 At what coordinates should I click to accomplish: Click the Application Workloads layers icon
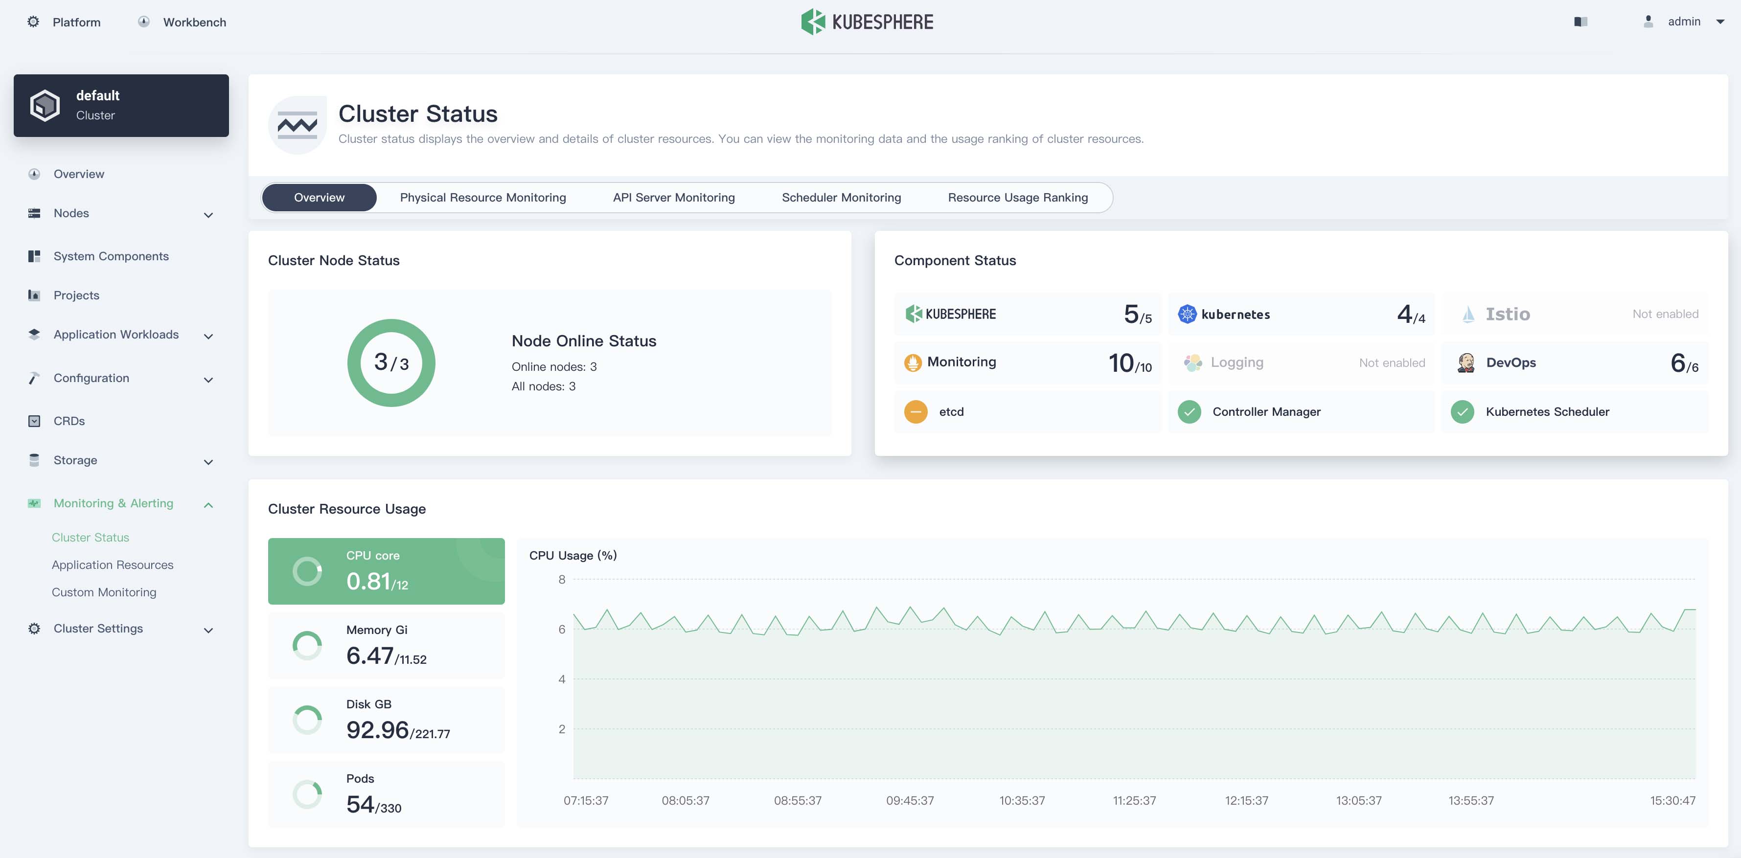(34, 335)
